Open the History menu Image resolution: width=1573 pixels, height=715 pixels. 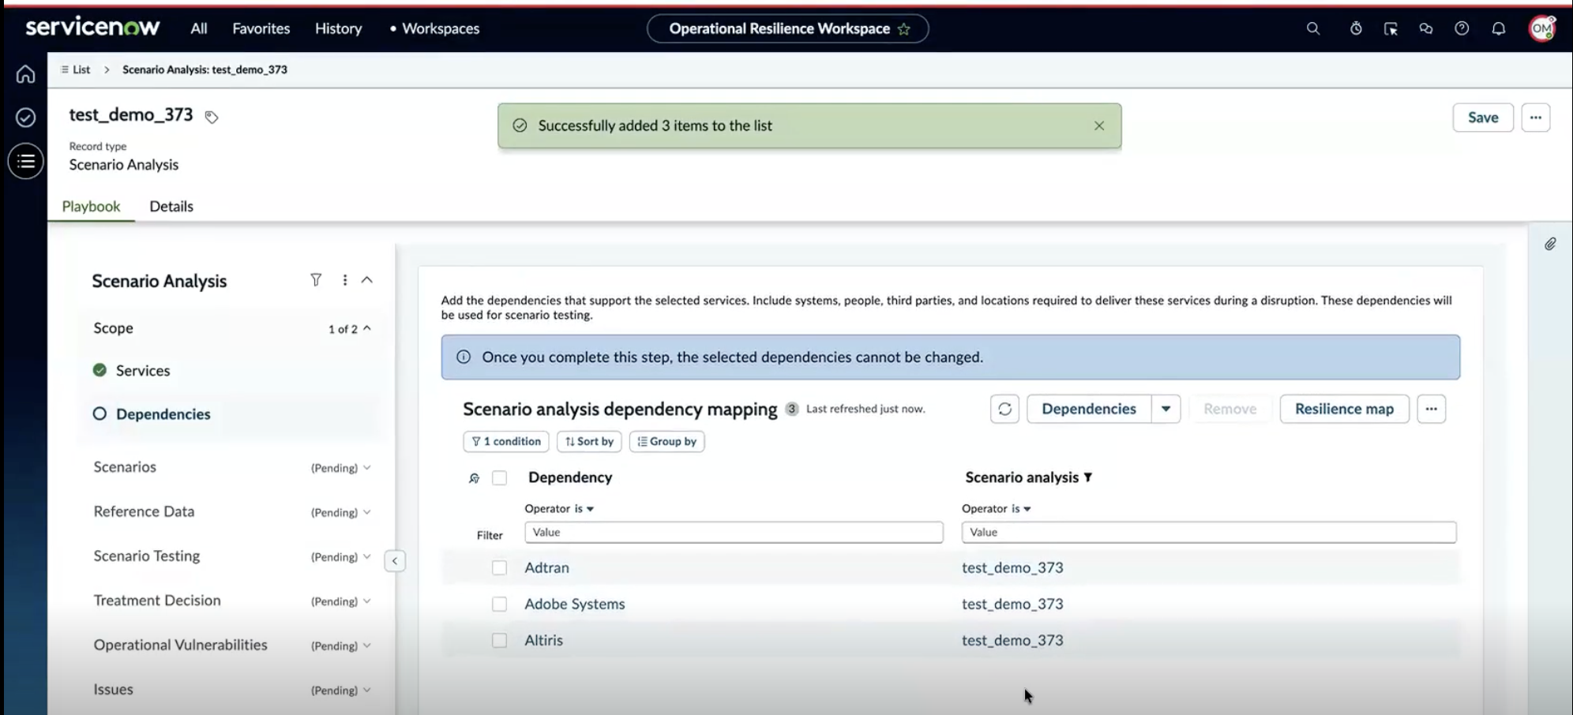(339, 28)
